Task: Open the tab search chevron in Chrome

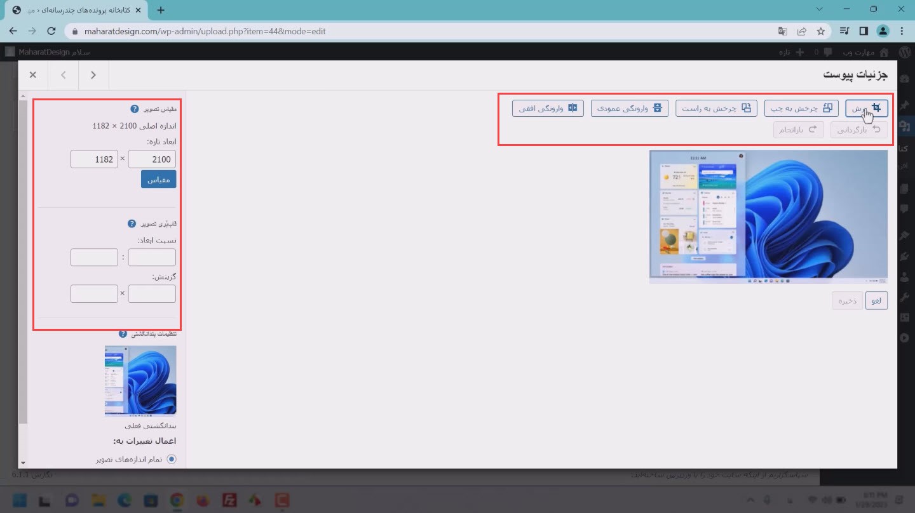Action: [x=819, y=10]
